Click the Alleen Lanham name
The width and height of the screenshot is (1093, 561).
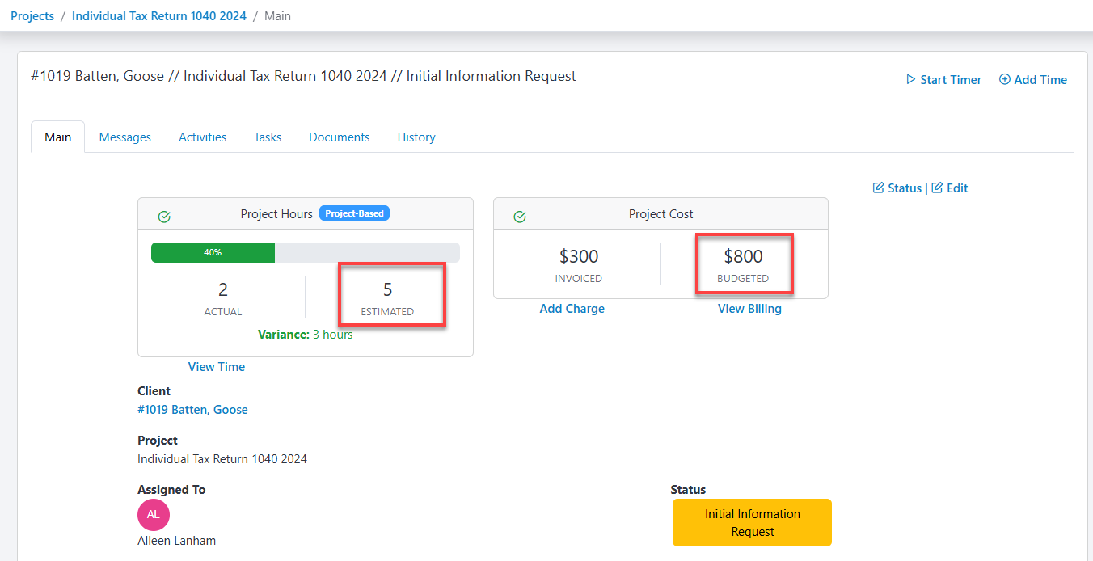coord(177,541)
